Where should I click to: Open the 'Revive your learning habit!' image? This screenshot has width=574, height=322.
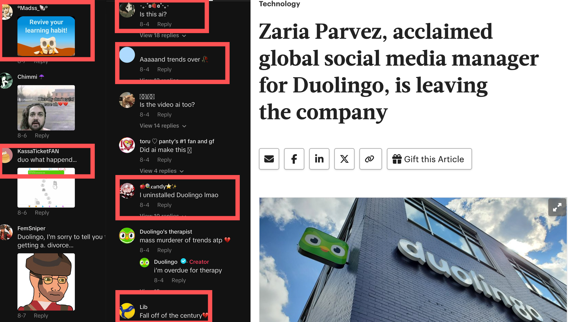pos(46,36)
